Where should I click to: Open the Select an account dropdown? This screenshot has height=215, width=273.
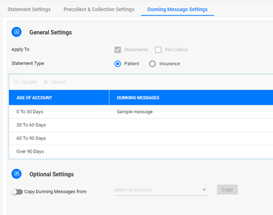click(161, 190)
